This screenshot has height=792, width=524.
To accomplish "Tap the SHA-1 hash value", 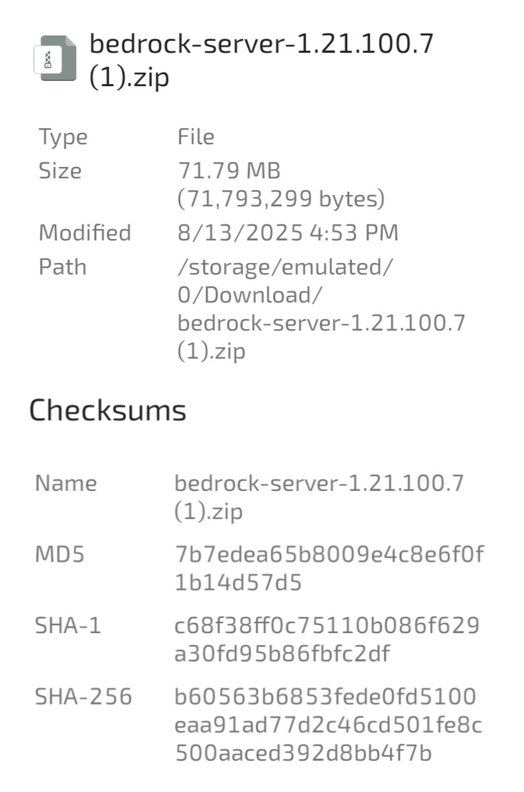I will coord(326,640).
